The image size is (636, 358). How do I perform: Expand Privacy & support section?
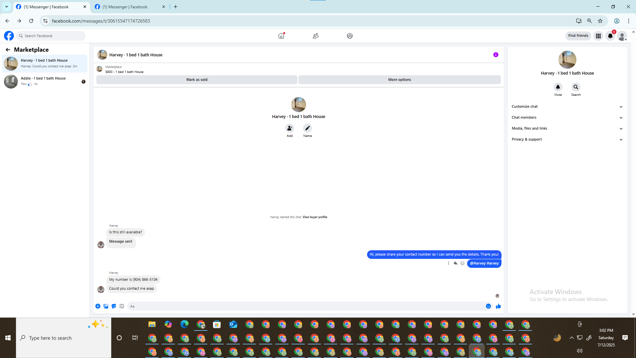pyautogui.click(x=567, y=140)
